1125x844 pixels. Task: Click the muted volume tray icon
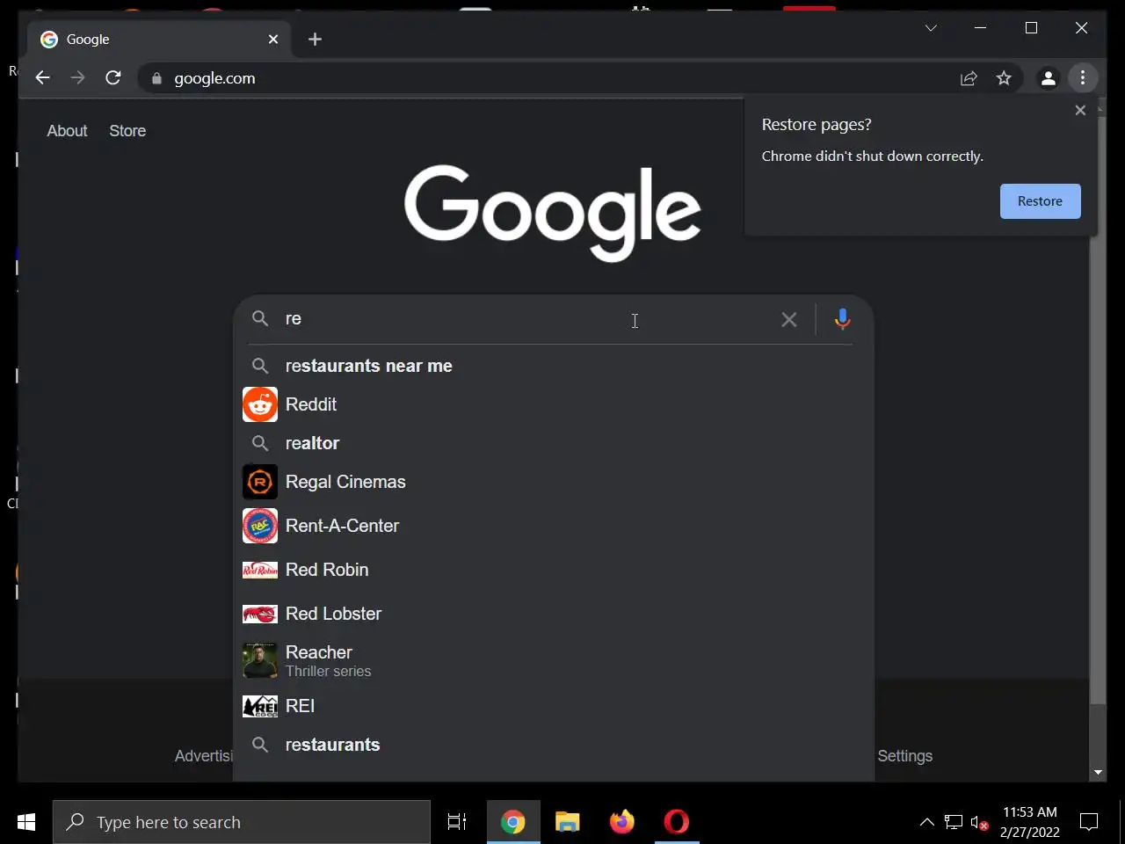[x=979, y=823]
